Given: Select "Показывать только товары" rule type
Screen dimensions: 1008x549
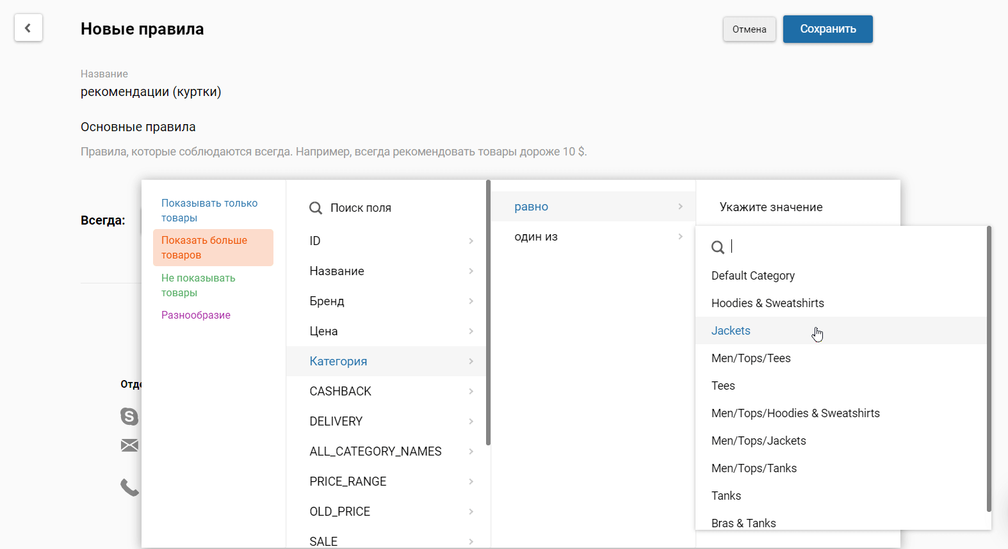Looking at the screenshot, I should click(x=209, y=211).
